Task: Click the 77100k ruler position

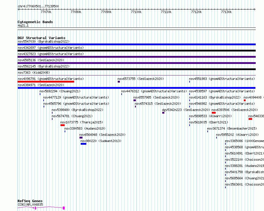Action: (x=136, y=12)
